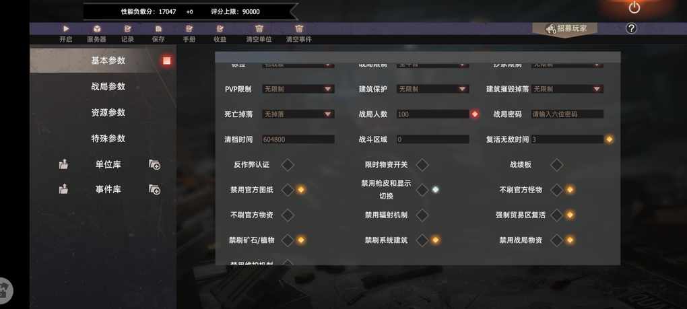
Task: Click the 清空事件 trash icon
Action: point(299,29)
